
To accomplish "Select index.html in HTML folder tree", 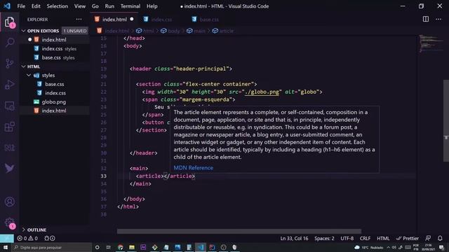I will (x=55, y=111).
